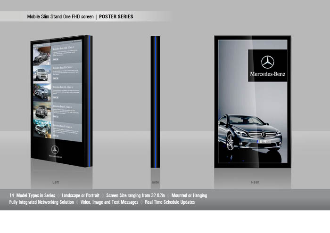Click the "Left" caption below the display
330x233 pixels.
[x=56, y=182]
